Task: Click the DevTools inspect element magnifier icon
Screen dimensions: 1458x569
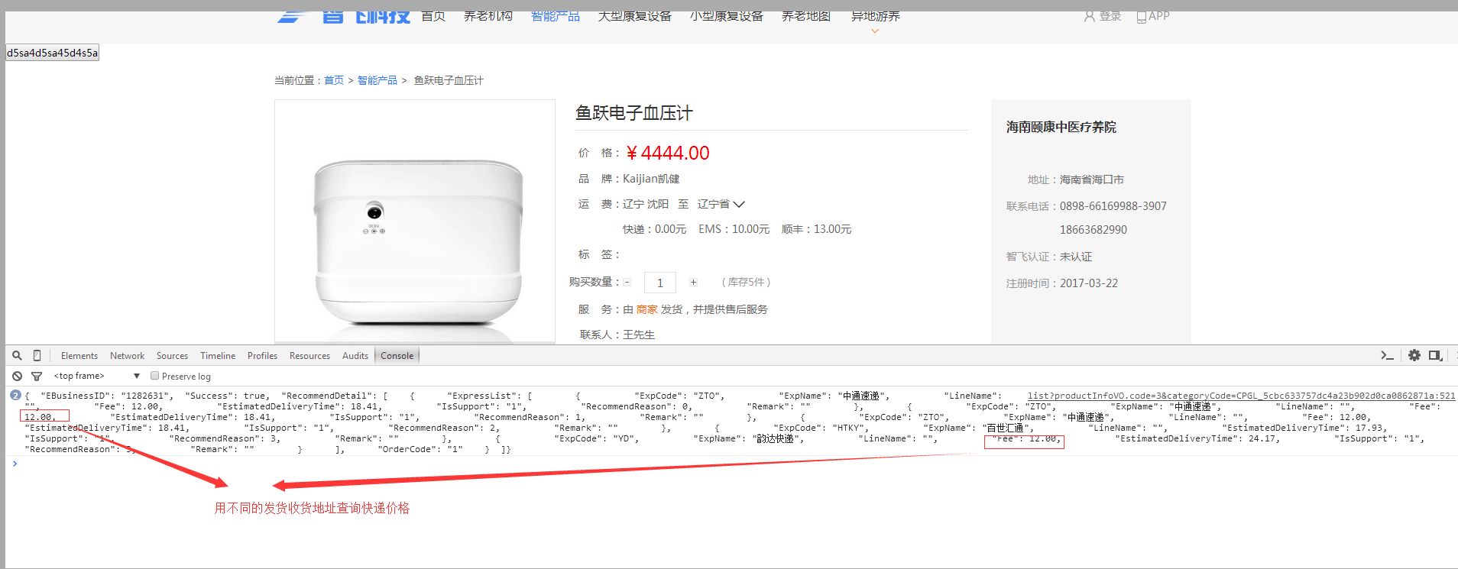Action: tap(17, 356)
